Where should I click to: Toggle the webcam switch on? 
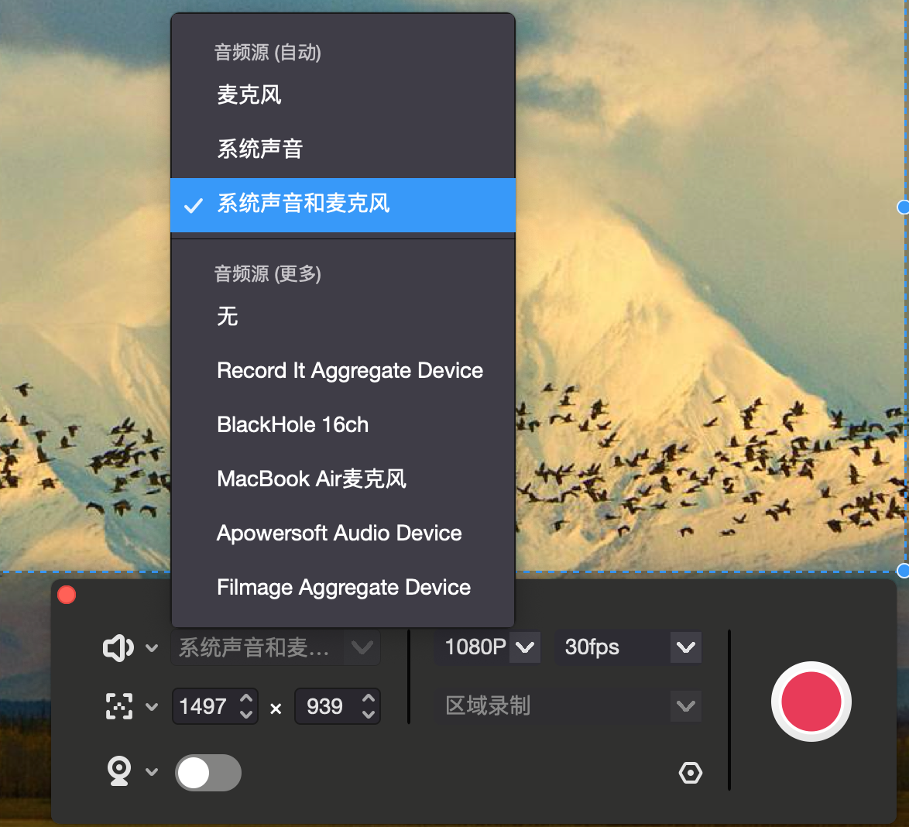pyautogui.click(x=208, y=773)
